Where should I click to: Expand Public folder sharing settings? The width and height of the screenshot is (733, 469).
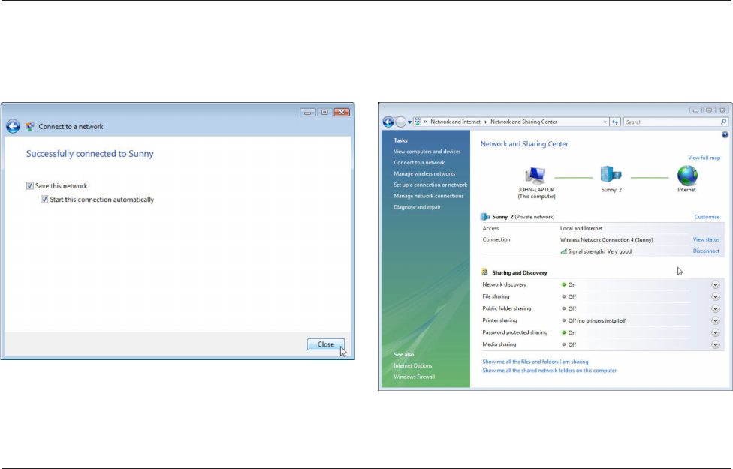[x=715, y=308]
